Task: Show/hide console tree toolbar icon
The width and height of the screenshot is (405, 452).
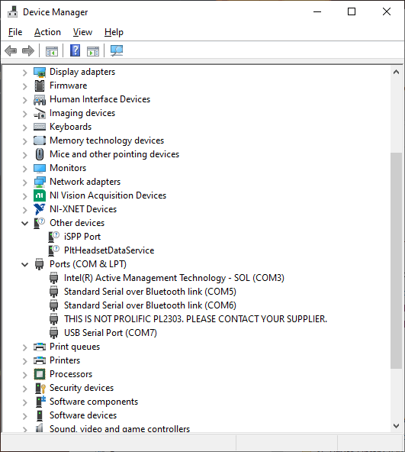Action: click(x=52, y=51)
